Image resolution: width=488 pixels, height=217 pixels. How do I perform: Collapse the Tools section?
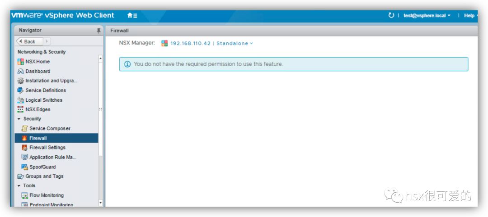(x=19, y=185)
